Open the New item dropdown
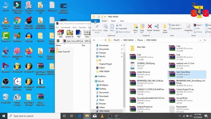The width and height of the screenshot is (211, 119). pos(175,25)
